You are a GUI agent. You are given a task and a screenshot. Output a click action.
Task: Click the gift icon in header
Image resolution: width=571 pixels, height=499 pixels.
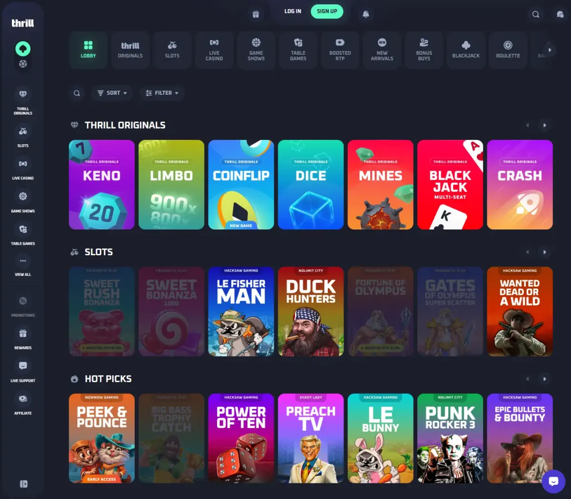coord(256,14)
